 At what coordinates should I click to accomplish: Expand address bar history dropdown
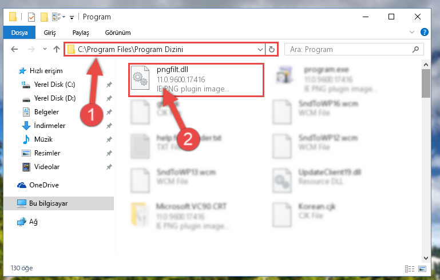[x=260, y=50]
